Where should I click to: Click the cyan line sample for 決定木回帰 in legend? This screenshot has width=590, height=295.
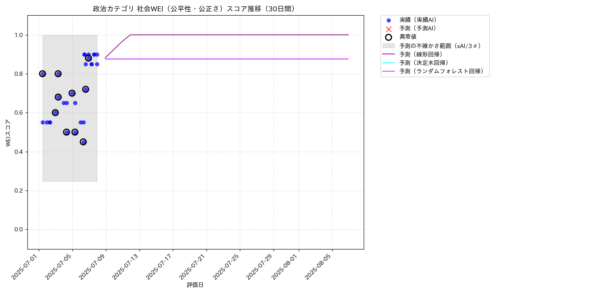389,63
